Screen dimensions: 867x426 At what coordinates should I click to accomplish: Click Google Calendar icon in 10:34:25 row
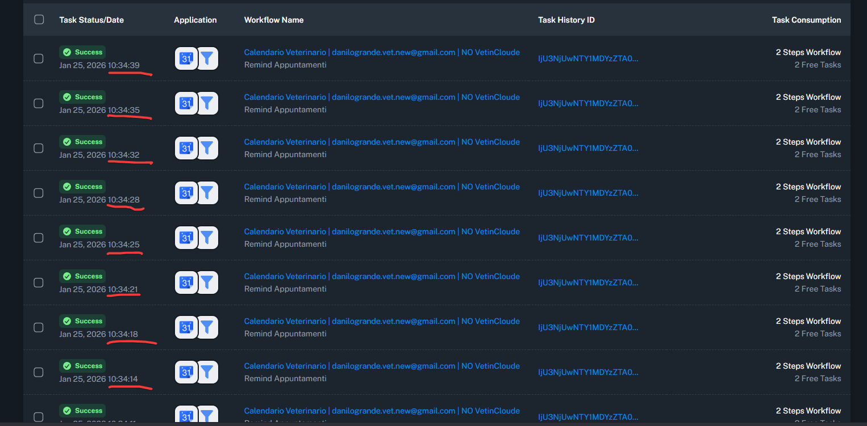point(186,238)
